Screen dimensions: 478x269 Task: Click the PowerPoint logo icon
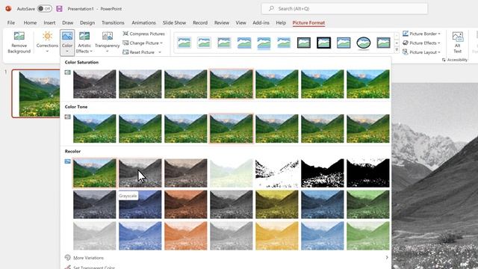[x=8, y=8]
